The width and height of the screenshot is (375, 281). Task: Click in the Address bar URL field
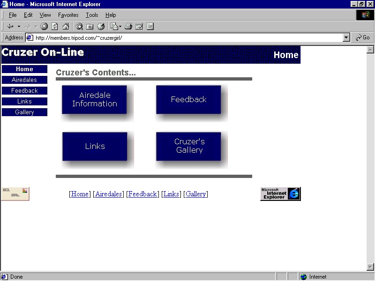pyautogui.click(x=187, y=37)
